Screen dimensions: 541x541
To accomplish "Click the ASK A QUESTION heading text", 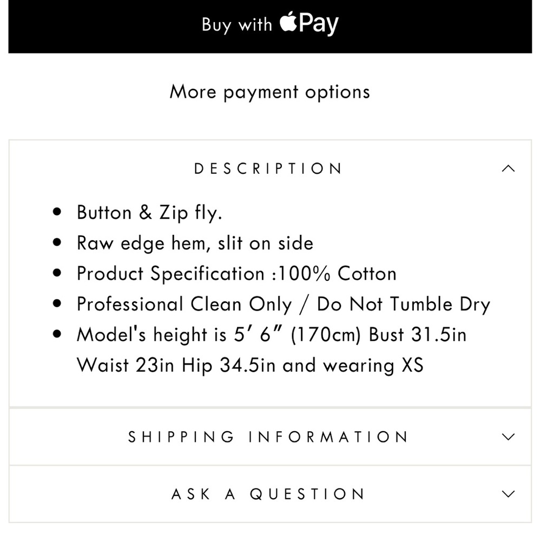I will [x=268, y=493].
